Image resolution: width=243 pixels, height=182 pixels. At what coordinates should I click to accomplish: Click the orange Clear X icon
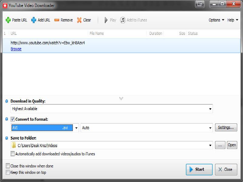(x=79, y=20)
